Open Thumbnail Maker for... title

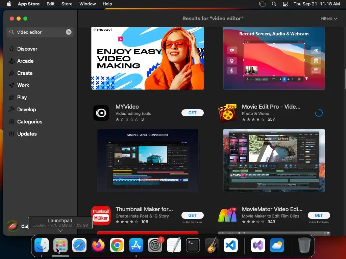[144, 209]
